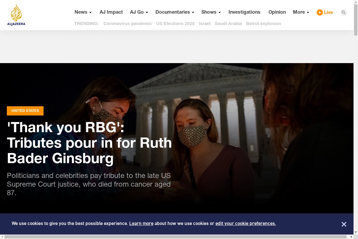Open trending topic Coronavirus pandemic

point(128,24)
